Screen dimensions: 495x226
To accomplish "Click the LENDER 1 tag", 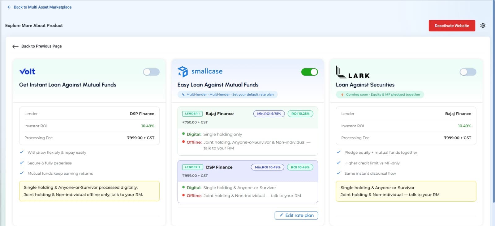I will pyautogui.click(x=192, y=114).
